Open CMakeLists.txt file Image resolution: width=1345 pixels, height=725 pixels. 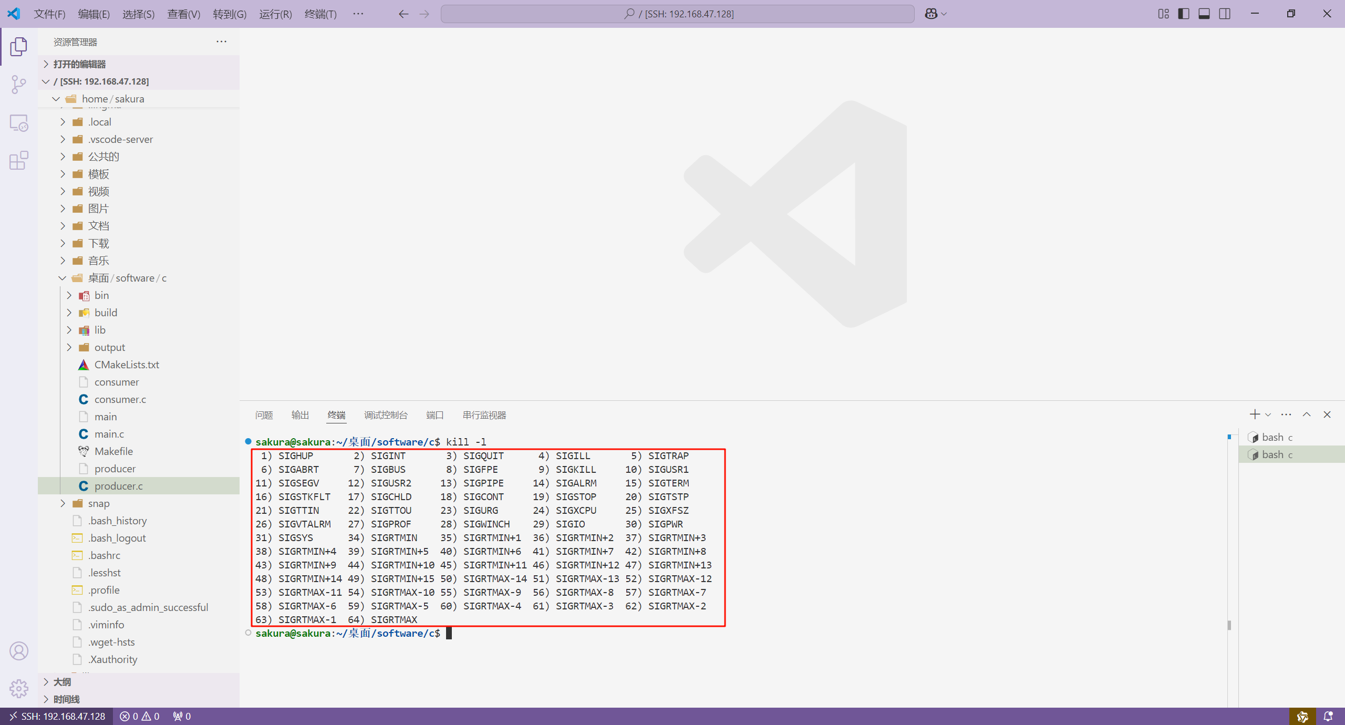tap(139, 365)
